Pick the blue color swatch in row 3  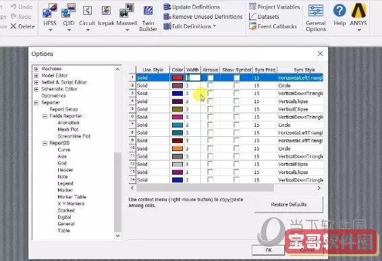coord(178,93)
